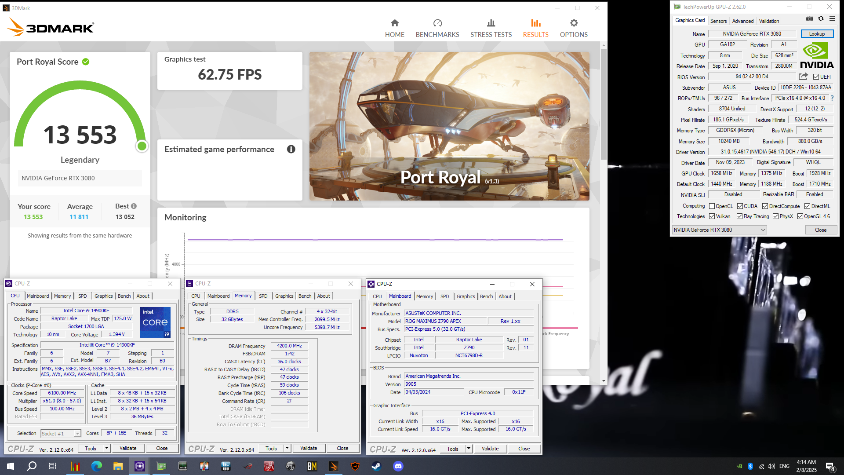The height and width of the screenshot is (475, 844).
Task: Expand Tools dropdown arrow in right CPU-Z window
Action: [x=469, y=449]
